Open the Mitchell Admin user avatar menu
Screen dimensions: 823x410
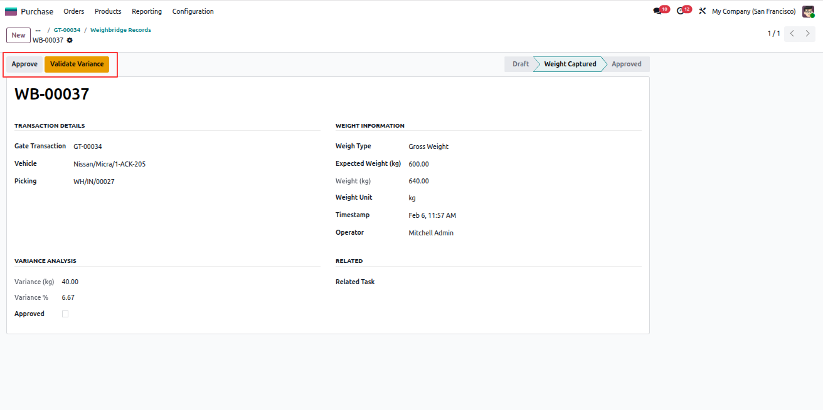pos(808,11)
